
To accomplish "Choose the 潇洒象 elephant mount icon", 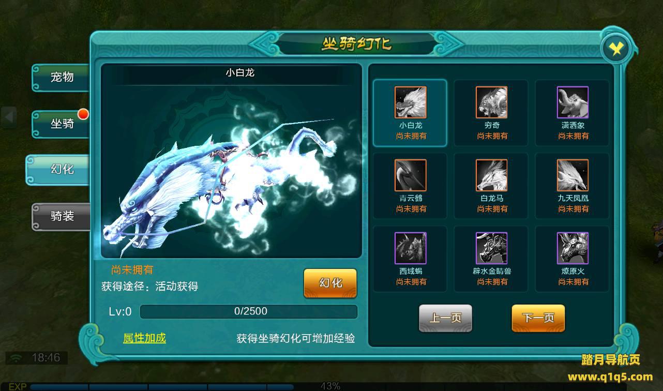I will pyautogui.click(x=573, y=102).
